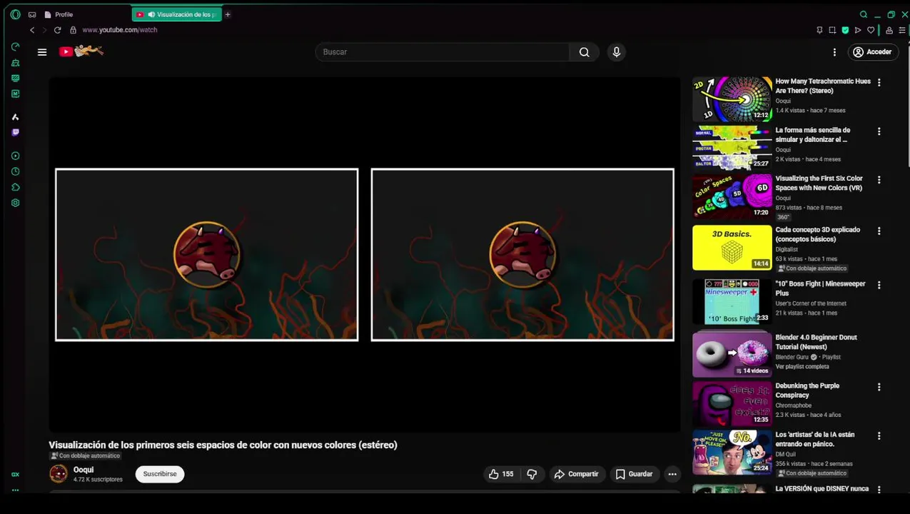The width and height of the screenshot is (910, 514).
Task: Click the Compartir share button
Action: [577, 474]
